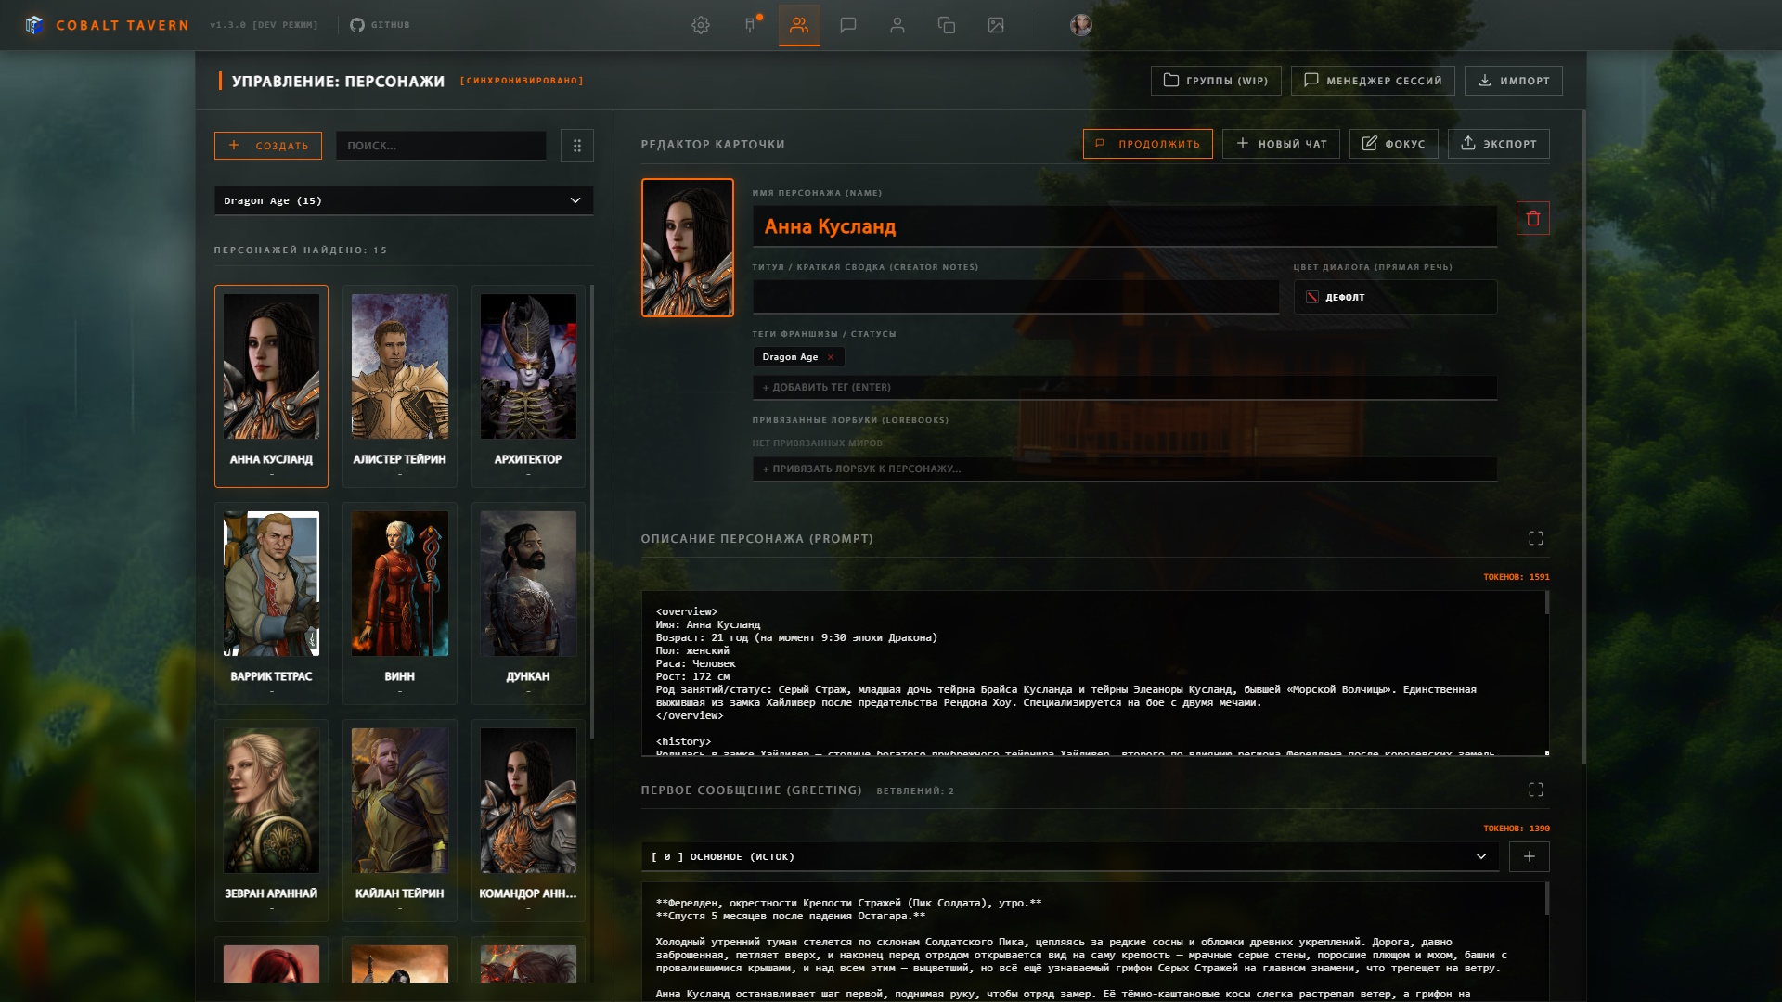Viewport: 1782px width, 1002px height.
Task: Open the overlapping squares icon in navigation
Action: (947, 25)
